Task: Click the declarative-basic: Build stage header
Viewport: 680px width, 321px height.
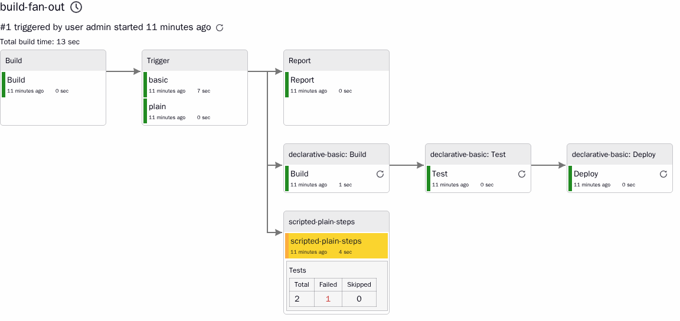Action: click(336, 154)
